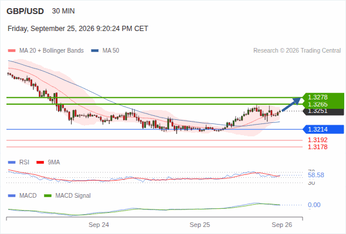Click the Sep 24 date axis label
Screen dimensions: 346x234
[x=99, y=225]
